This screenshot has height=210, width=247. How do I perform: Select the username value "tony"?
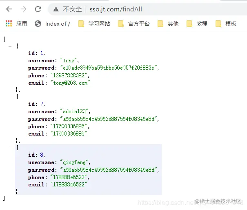[x=69, y=61]
